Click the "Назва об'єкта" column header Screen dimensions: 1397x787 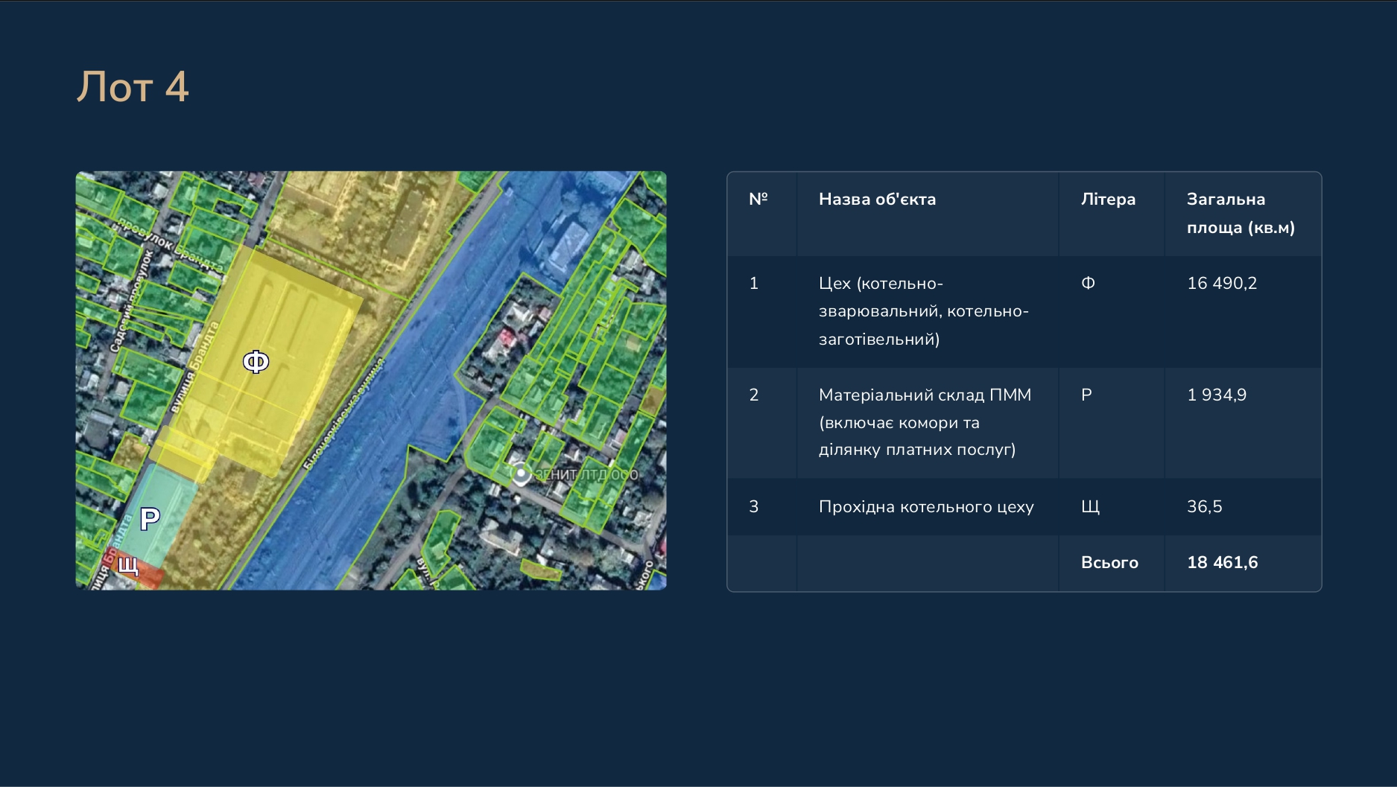(x=877, y=199)
